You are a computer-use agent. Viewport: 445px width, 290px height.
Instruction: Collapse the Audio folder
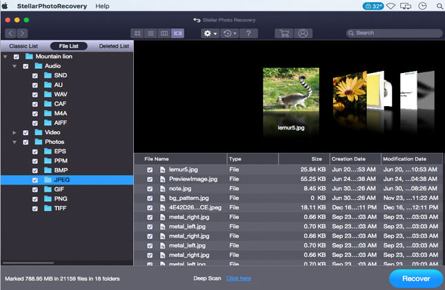[14, 66]
